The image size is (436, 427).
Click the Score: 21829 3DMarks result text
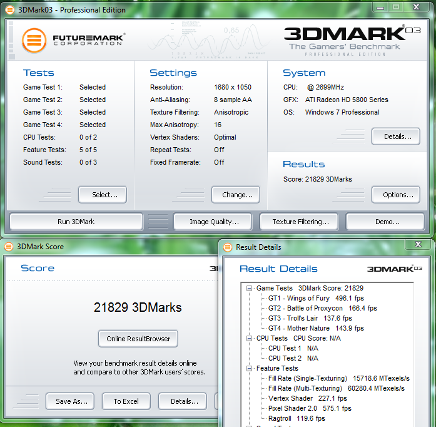point(318,179)
